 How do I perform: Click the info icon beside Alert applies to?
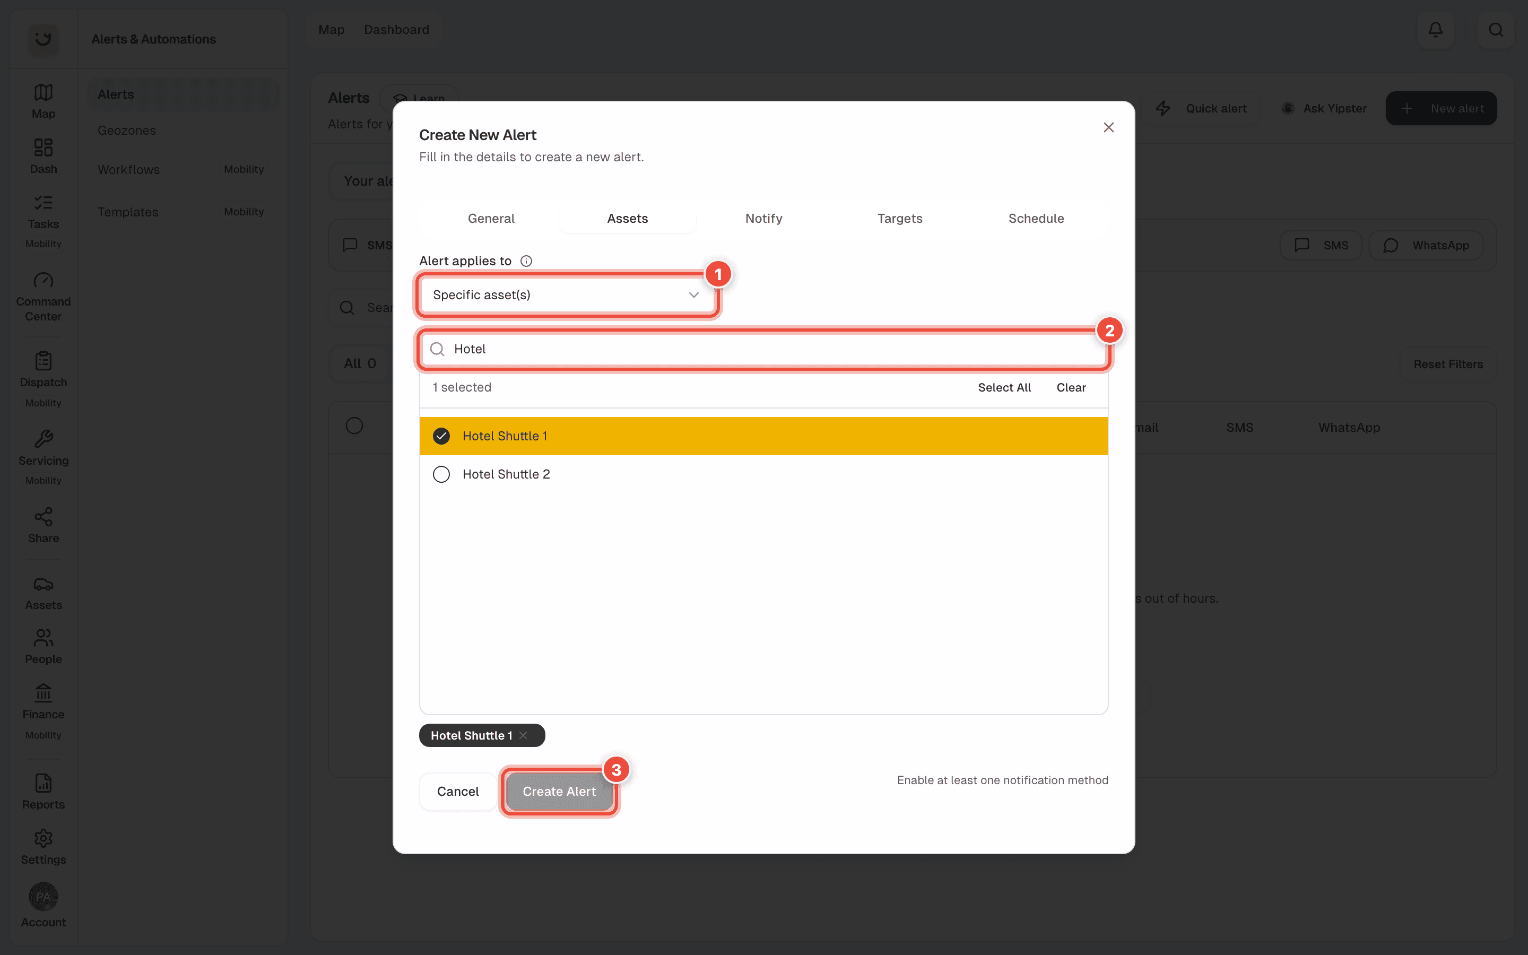(x=526, y=261)
